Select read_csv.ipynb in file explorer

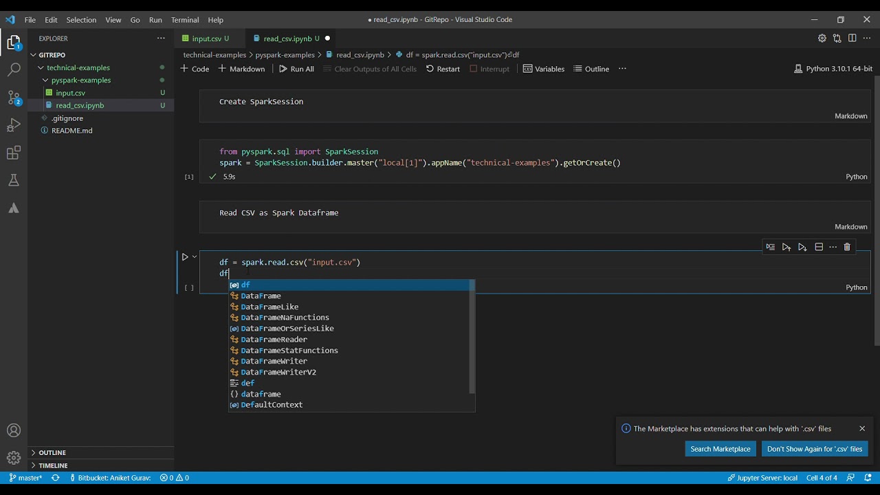pos(80,105)
